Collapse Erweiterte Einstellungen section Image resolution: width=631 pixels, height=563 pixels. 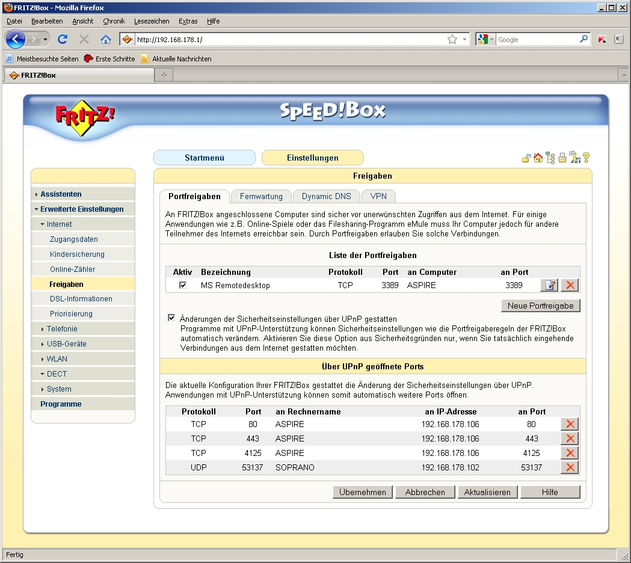[x=82, y=209]
